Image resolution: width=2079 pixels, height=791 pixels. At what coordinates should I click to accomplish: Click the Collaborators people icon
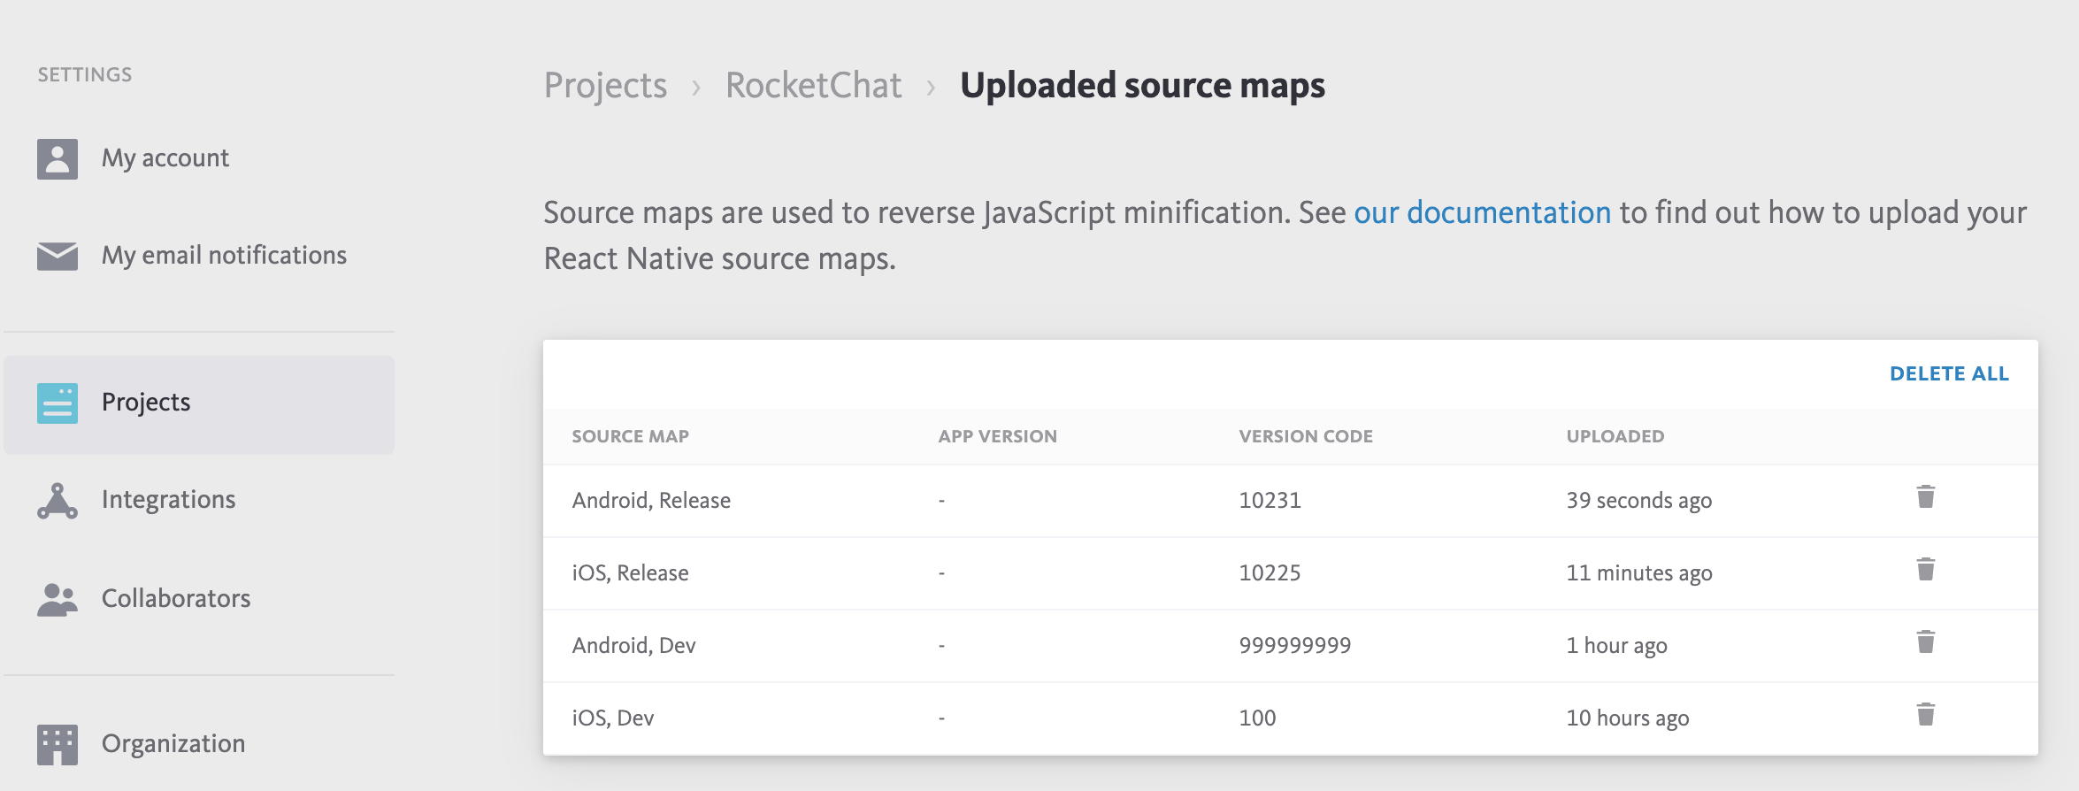58,599
